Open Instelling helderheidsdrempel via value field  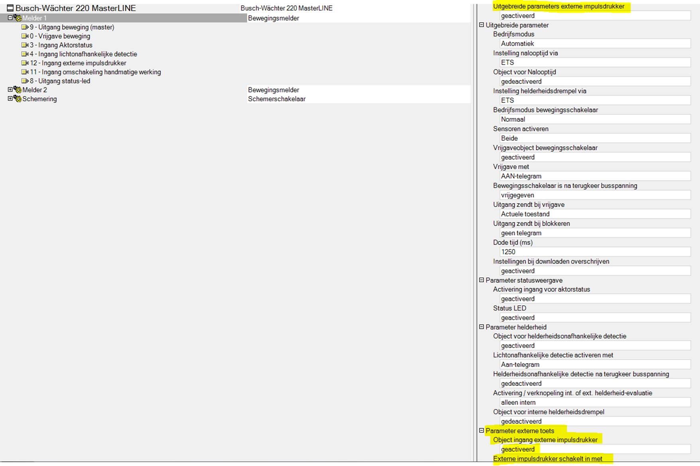(595, 100)
